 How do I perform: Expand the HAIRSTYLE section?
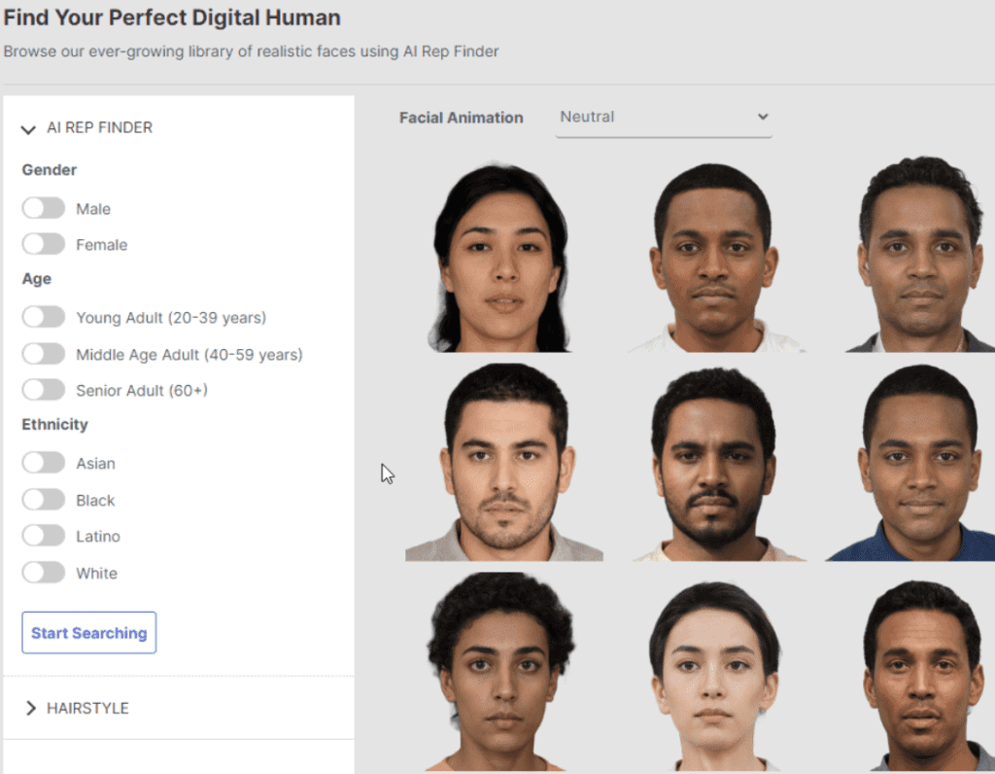click(x=30, y=708)
